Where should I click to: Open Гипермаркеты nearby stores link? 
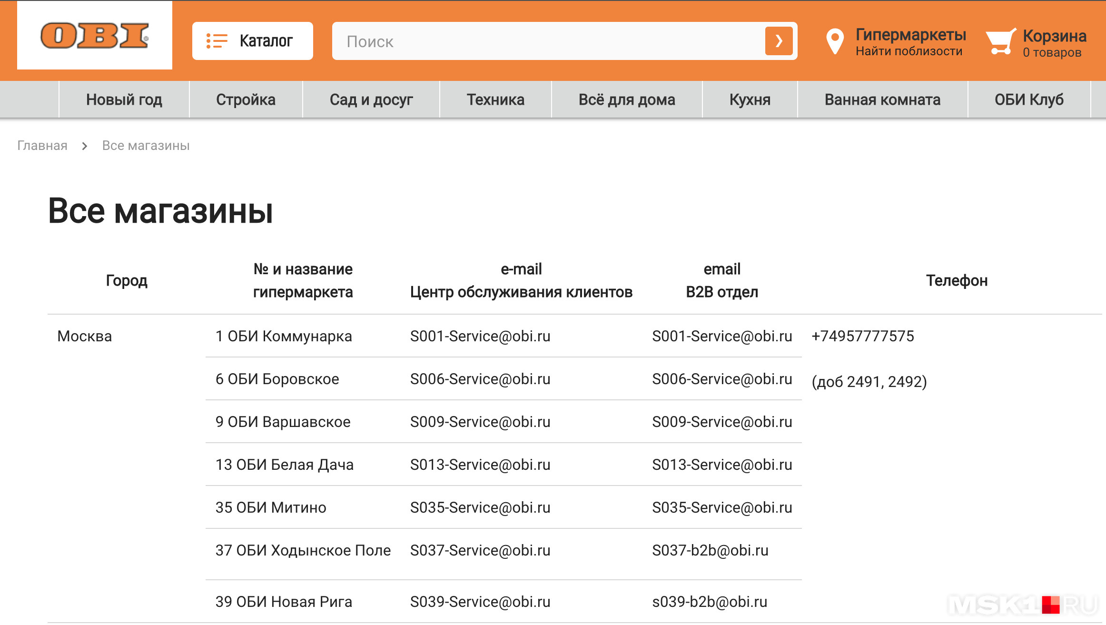pos(910,41)
